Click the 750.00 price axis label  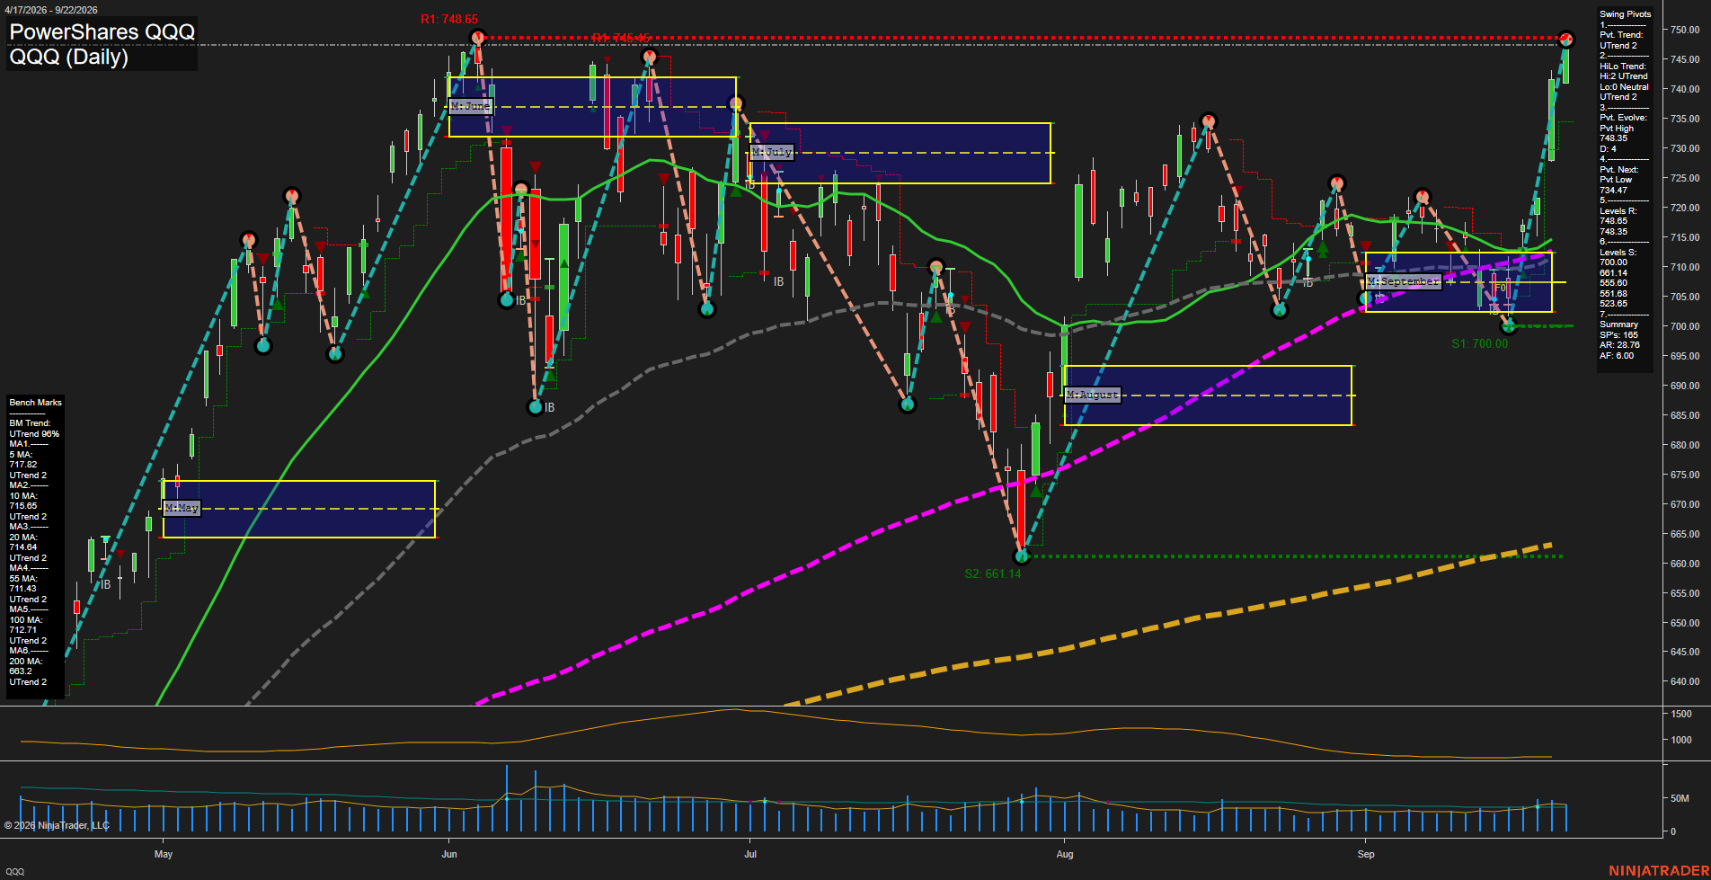(1685, 30)
